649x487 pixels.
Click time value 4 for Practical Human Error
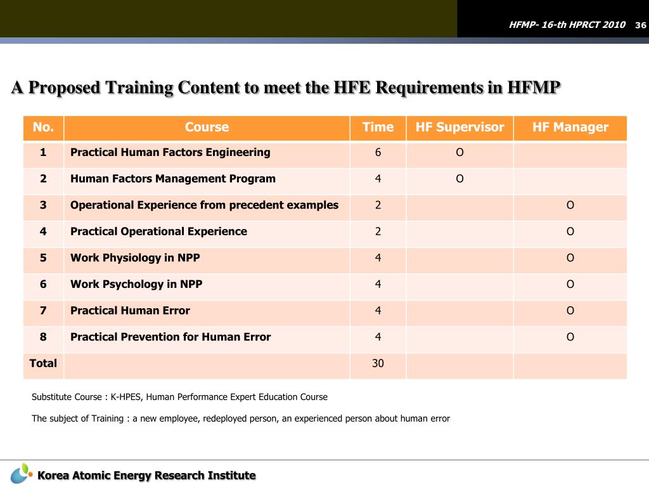[378, 311]
